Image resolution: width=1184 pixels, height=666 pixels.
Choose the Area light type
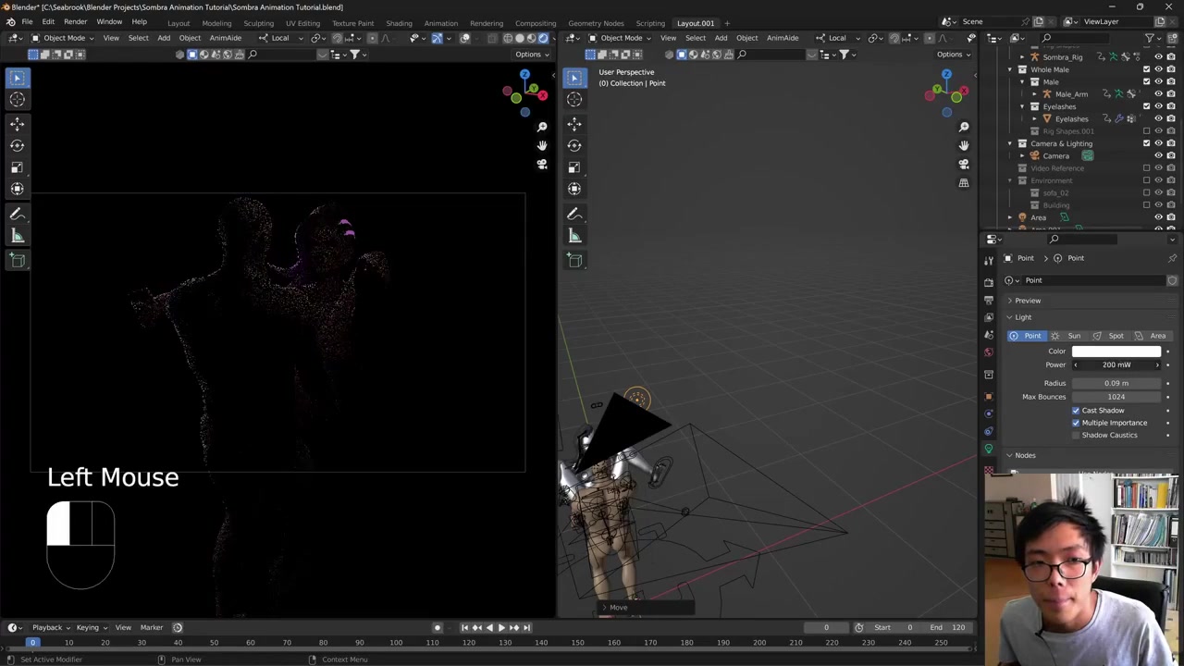[x=1152, y=336]
